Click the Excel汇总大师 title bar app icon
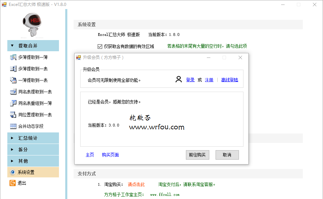 point(4,4)
